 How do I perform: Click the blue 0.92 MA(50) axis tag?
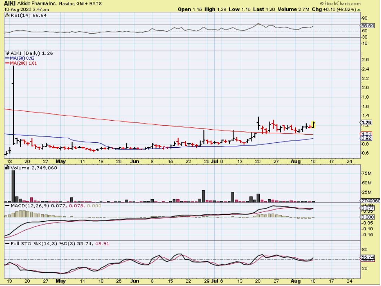click(x=366, y=138)
